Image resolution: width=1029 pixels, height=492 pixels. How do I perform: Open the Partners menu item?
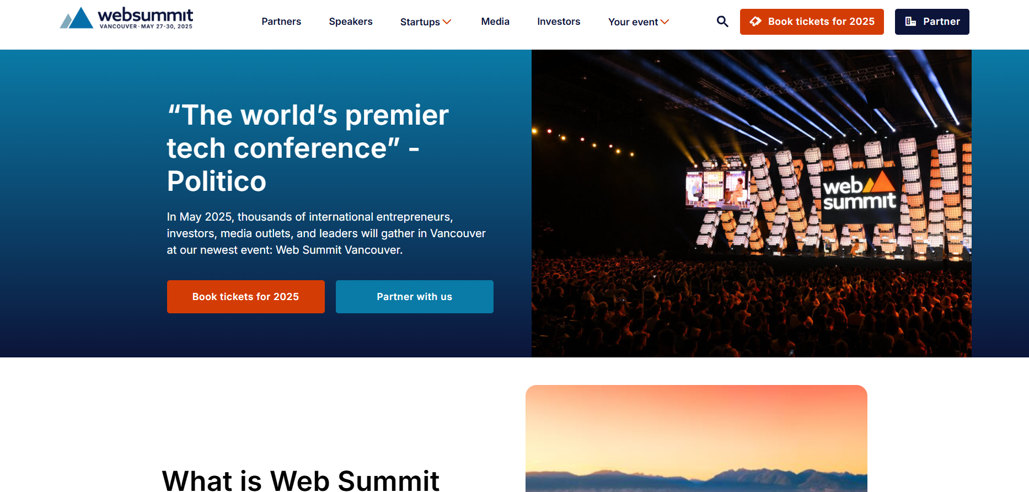(281, 22)
